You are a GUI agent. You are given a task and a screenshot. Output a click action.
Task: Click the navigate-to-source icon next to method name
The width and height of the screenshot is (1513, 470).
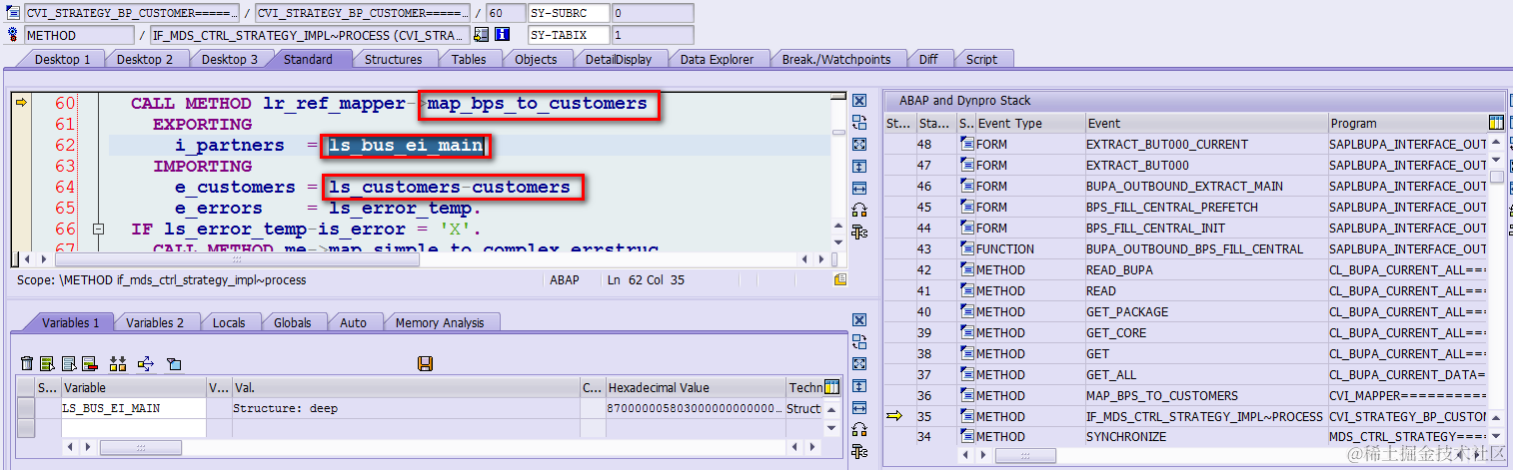coord(481,35)
